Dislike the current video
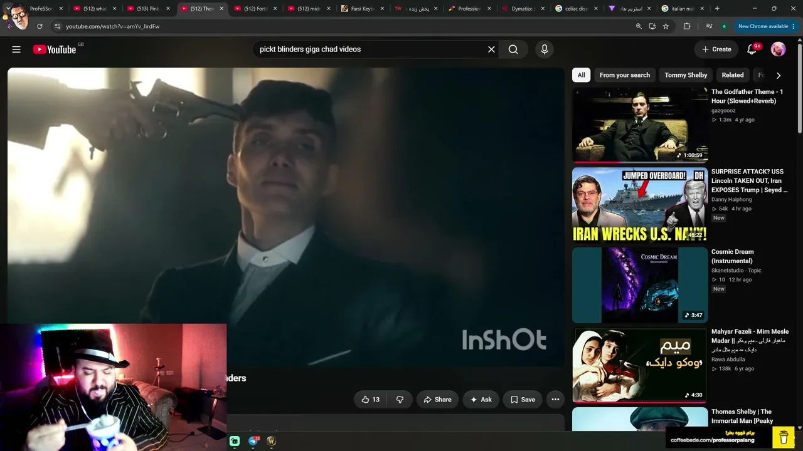This screenshot has width=803, height=451. coord(400,400)
